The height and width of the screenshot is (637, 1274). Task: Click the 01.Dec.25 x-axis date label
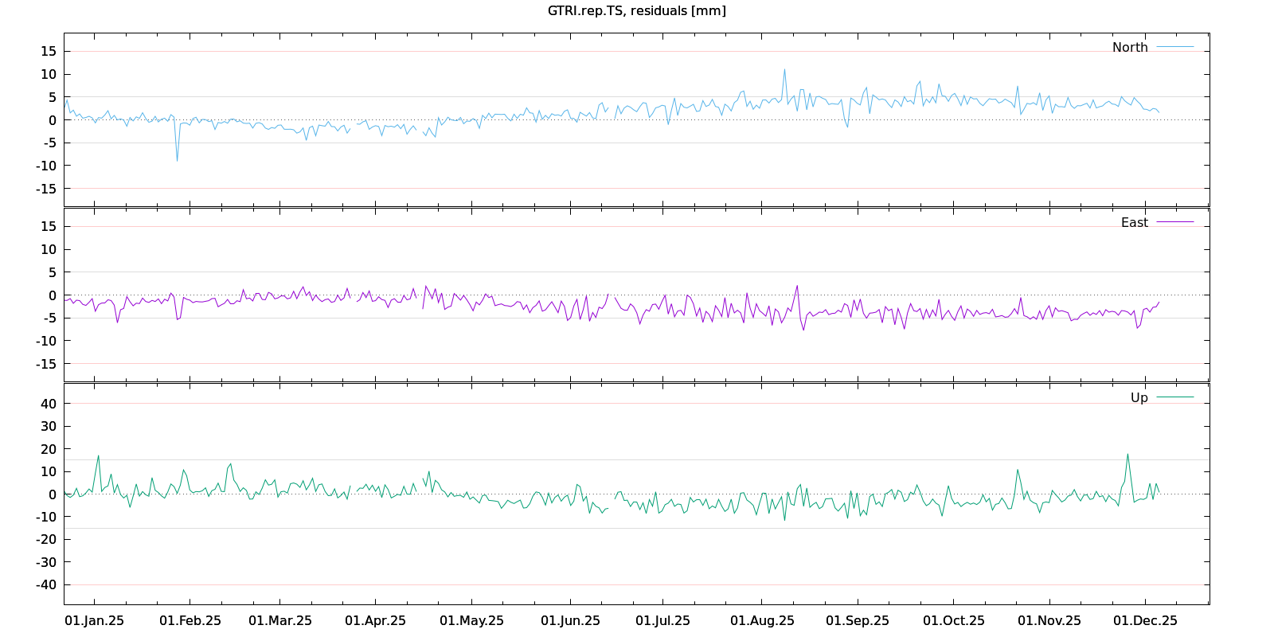[1145, 620]
